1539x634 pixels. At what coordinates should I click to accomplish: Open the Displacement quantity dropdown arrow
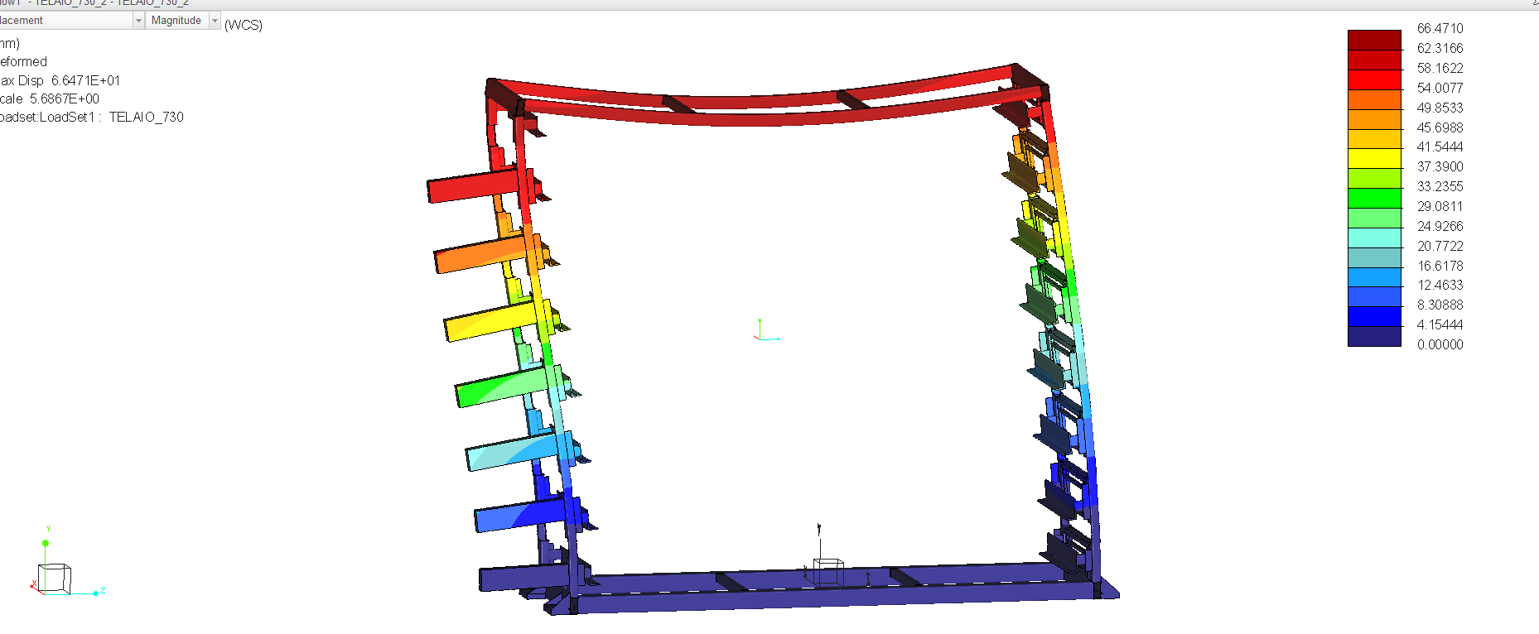(138, 21)
